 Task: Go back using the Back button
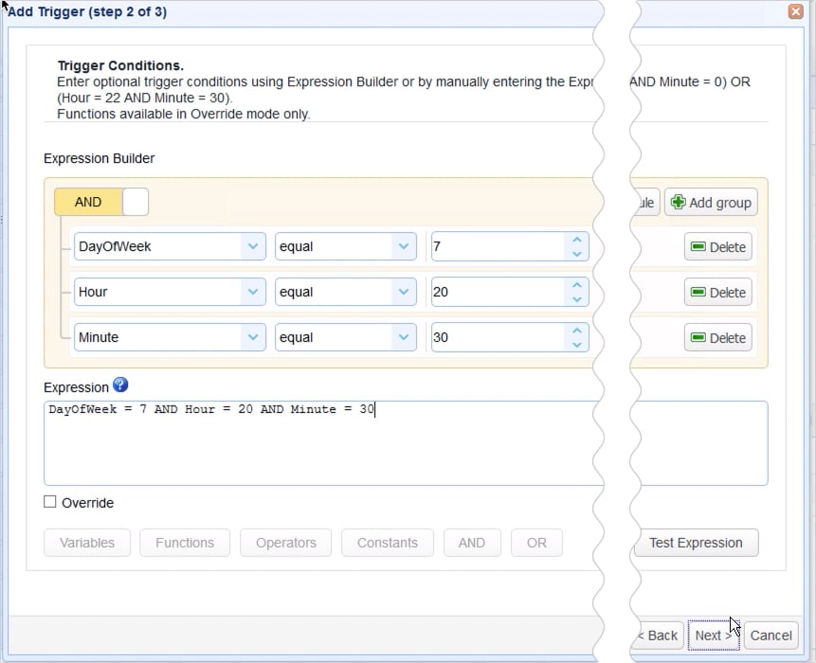tap(657, 636)
